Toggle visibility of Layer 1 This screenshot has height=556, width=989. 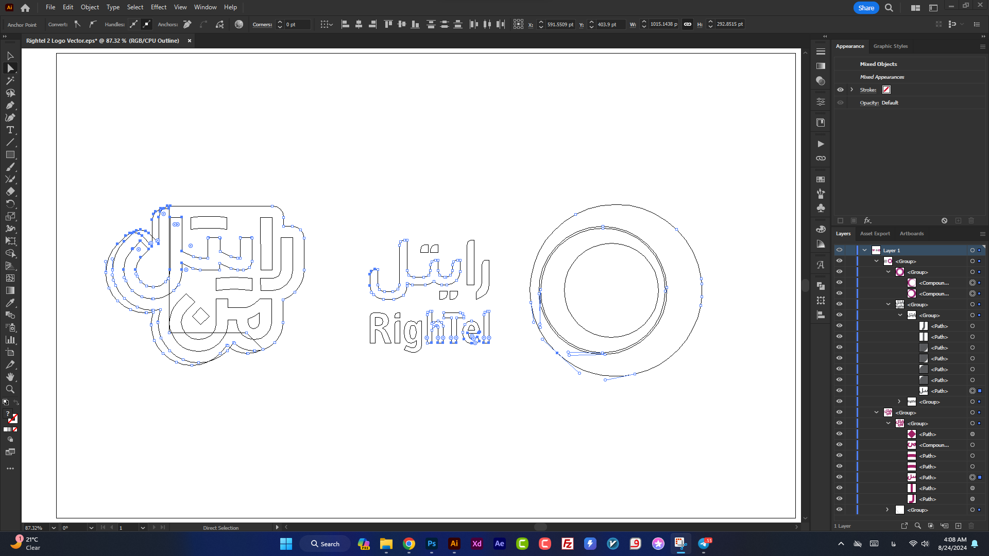click(839, 250)
